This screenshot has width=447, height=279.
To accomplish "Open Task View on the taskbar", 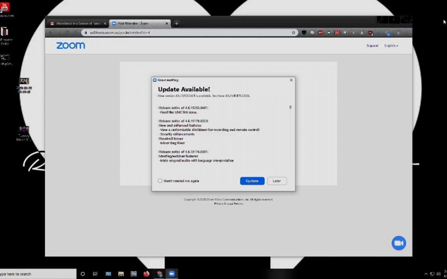I will (x=95, y=274).
